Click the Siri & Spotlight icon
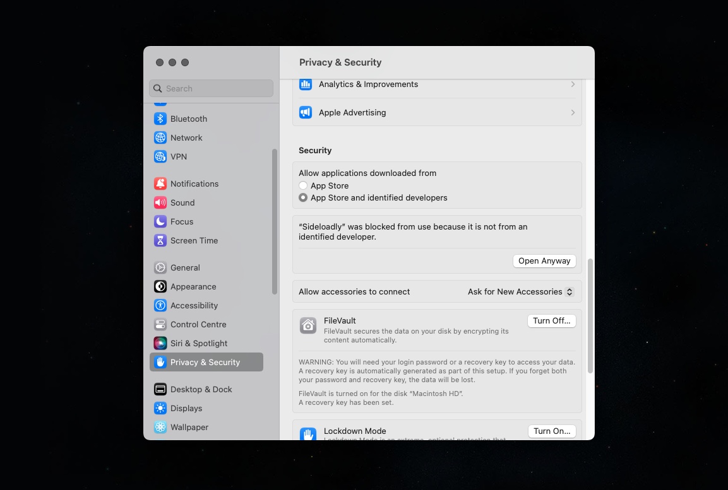 click(x=160, y=344)
